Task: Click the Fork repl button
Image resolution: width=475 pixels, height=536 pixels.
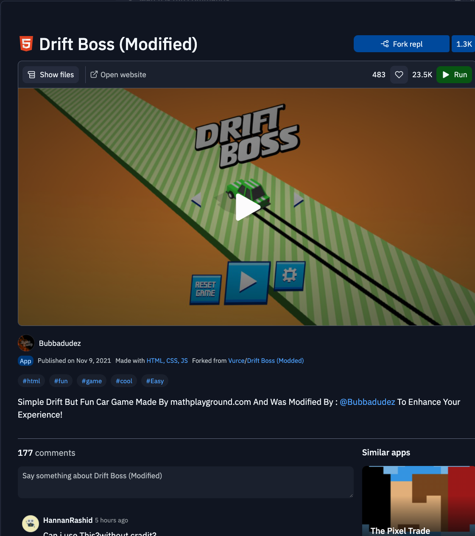Action: coord(401,44)
